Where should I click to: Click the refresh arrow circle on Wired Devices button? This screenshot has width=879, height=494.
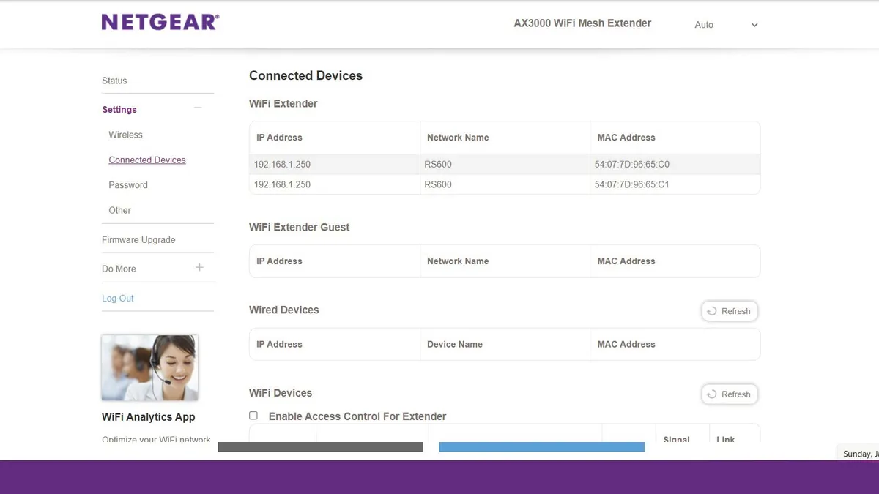[712, 310]
